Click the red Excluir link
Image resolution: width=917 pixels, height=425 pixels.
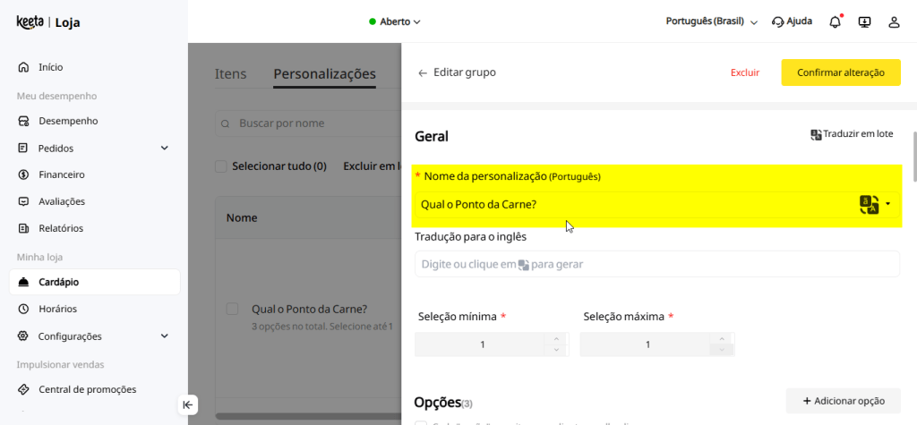(x=744, y=72)
